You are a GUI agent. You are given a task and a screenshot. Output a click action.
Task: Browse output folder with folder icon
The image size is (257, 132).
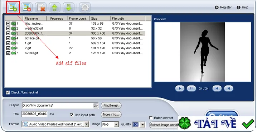[96, 106]
